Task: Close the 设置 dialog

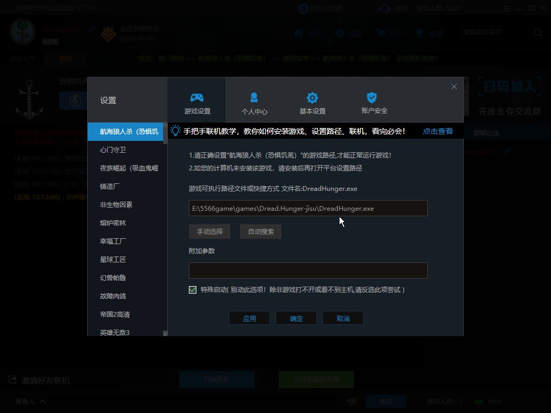Action: point(454,87)
